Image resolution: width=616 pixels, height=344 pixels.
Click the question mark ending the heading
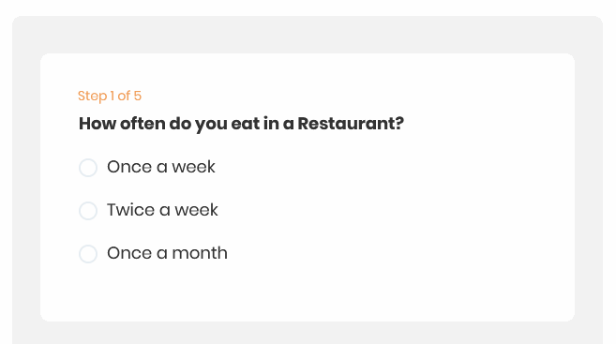[398, 124]
